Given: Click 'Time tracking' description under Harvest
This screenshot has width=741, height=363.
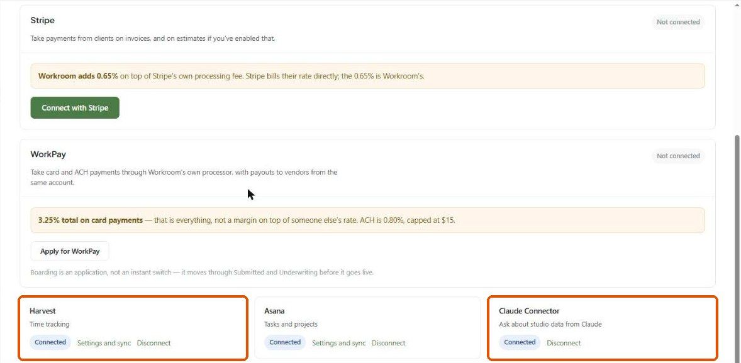Looking at the screenshot, I should pyautogui.click(x=50, y=324).
